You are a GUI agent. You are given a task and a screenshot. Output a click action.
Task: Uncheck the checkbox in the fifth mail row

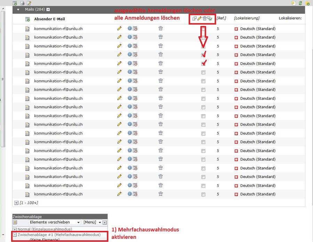(x=203, y=64)
